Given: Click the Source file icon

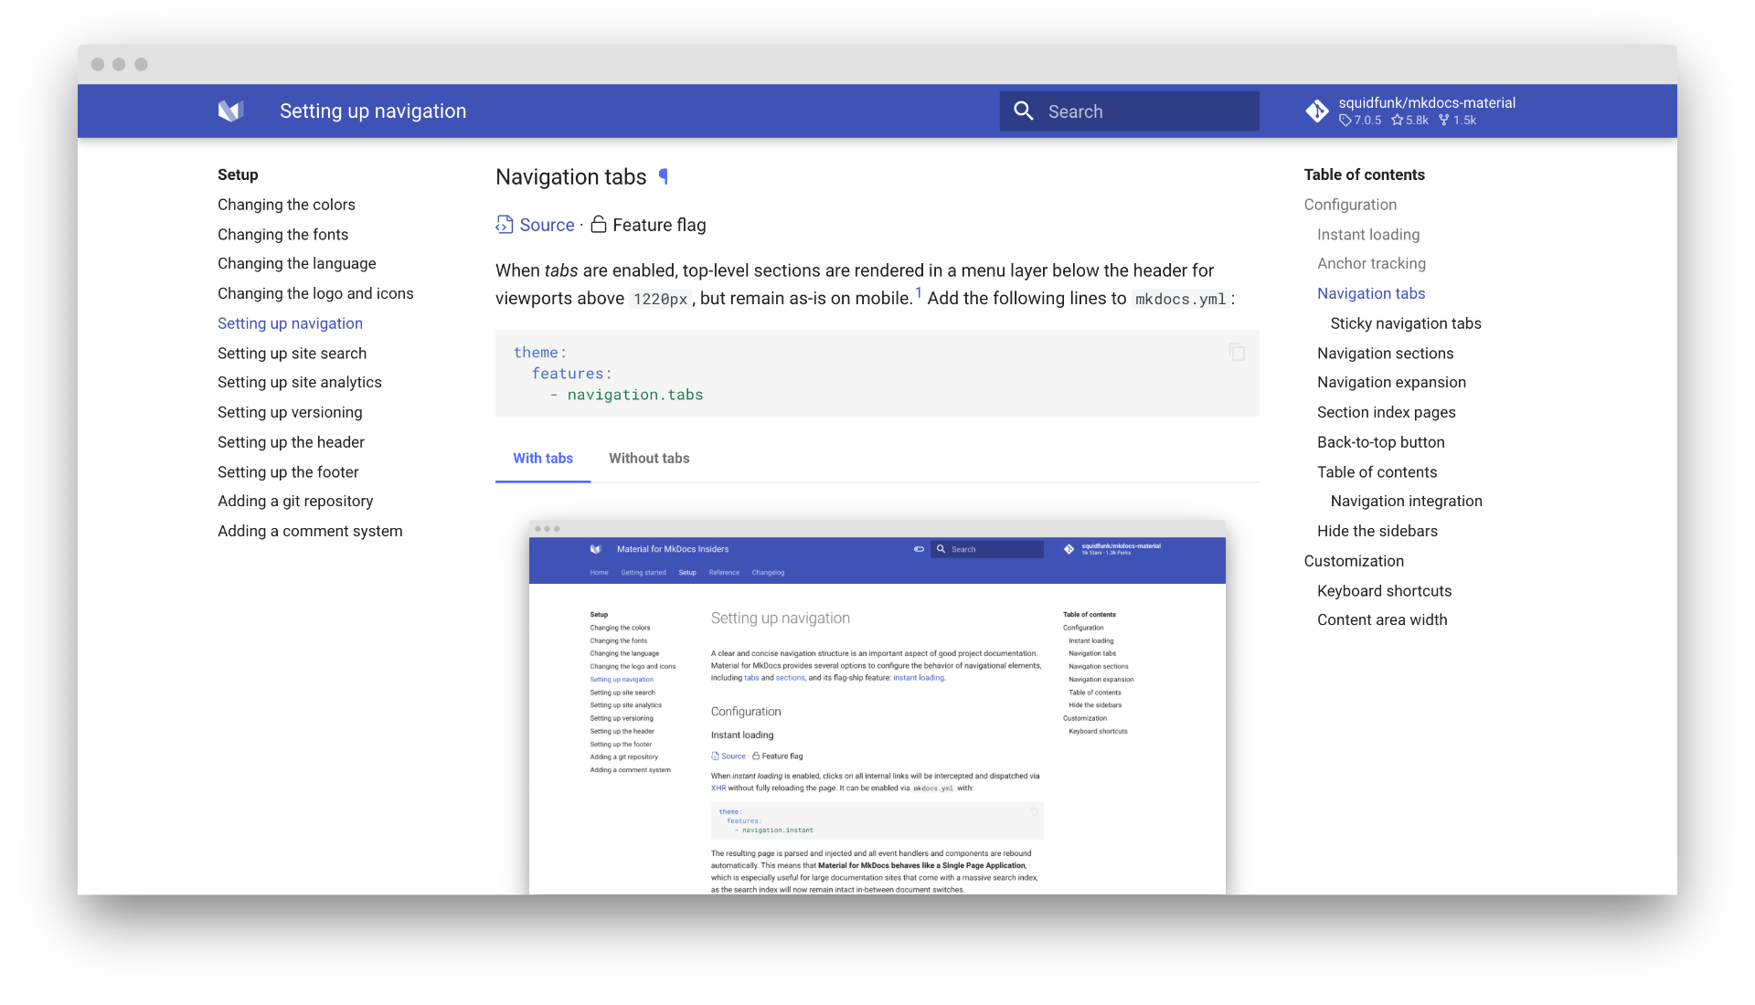Looking at the screenshot, I should [504, 225].
